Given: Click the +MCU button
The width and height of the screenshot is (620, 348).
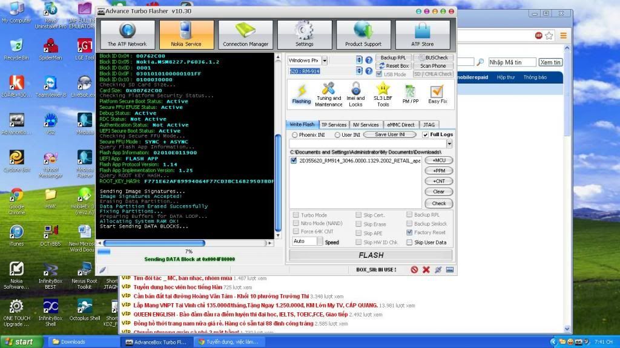Looking at the screenshot, I should point(439,160).
